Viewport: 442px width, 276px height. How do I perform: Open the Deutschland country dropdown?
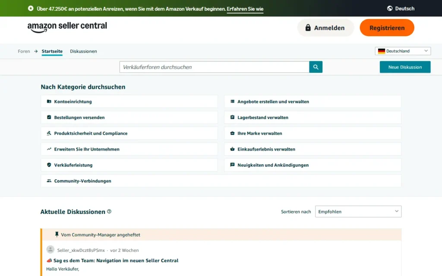403,51
